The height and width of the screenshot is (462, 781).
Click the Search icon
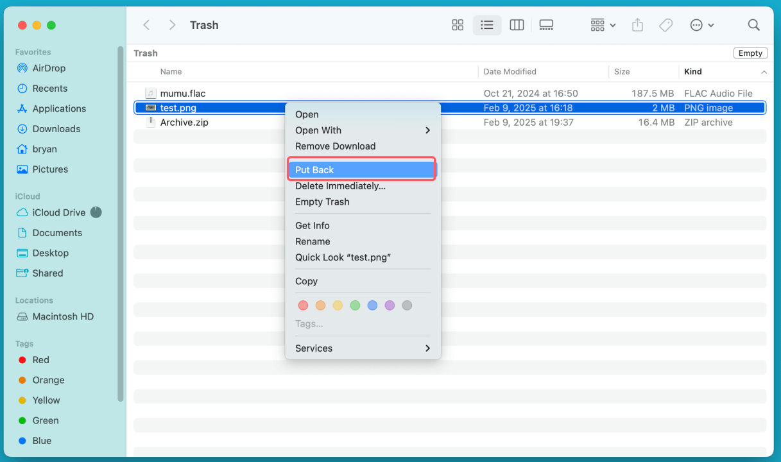753,25
